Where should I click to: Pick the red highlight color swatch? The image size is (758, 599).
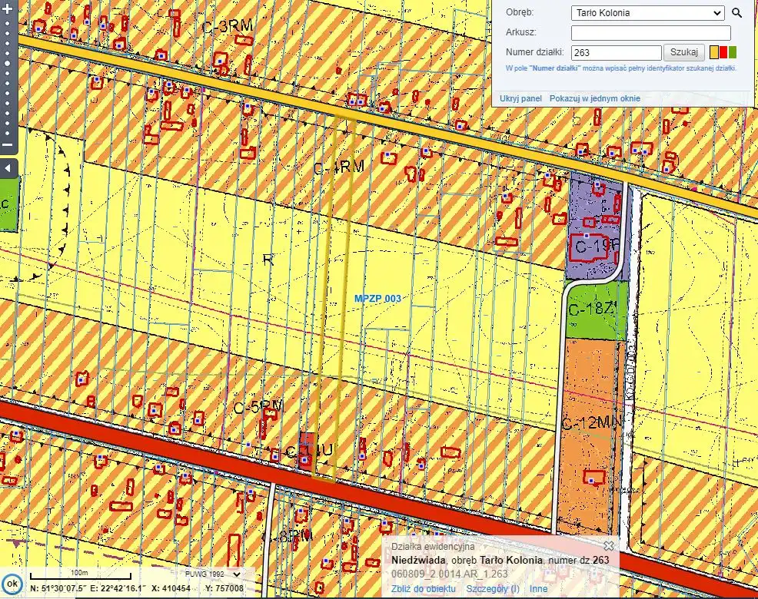723,53
